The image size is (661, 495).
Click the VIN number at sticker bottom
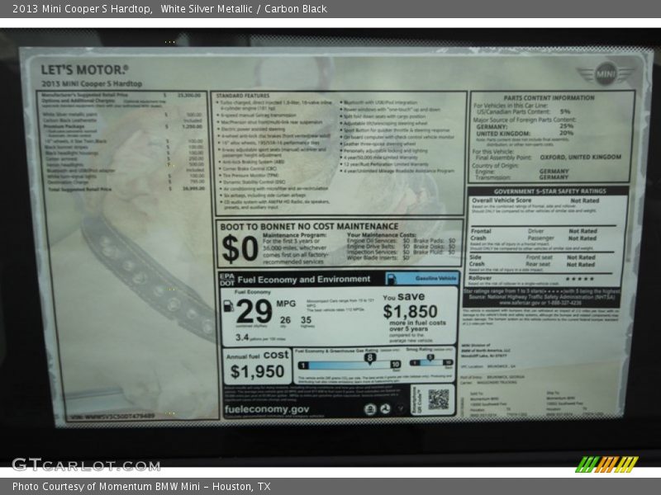(x=111, y=416)
